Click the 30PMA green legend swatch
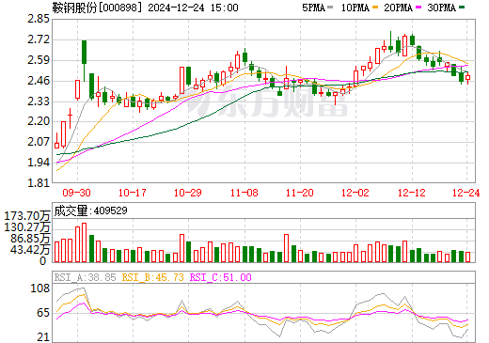 click(462, 8)
